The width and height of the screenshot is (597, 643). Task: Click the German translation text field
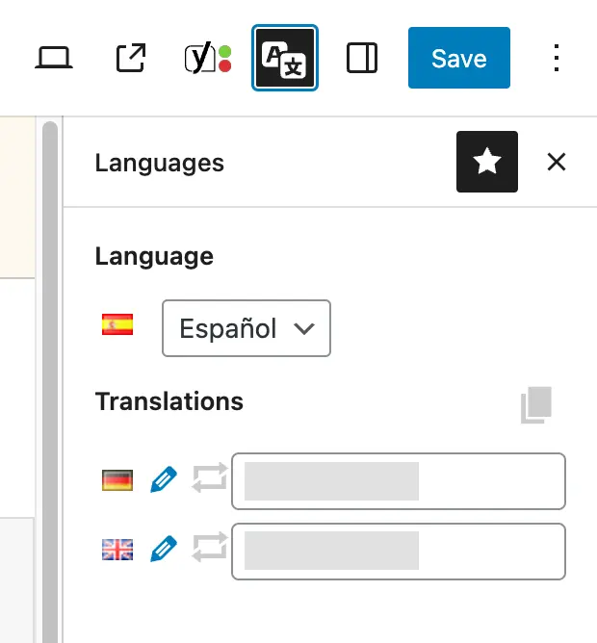[x=398, y=480]
